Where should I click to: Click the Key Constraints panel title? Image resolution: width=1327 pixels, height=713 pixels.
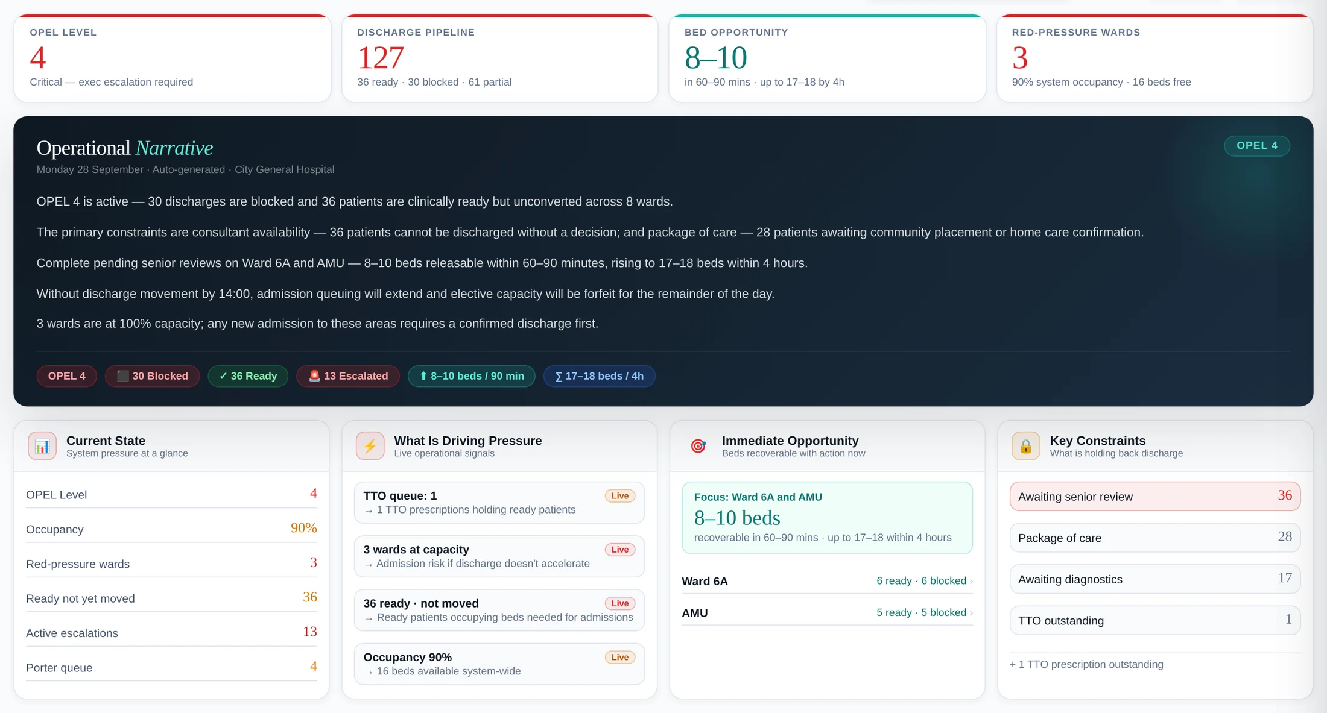(x=1097, y=441)
